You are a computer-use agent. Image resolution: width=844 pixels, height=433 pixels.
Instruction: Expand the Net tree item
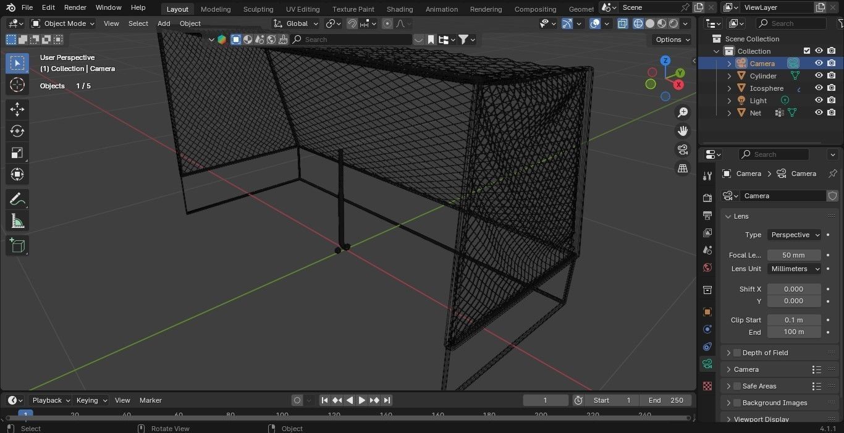pyautogui.click(x=729, y=113)
